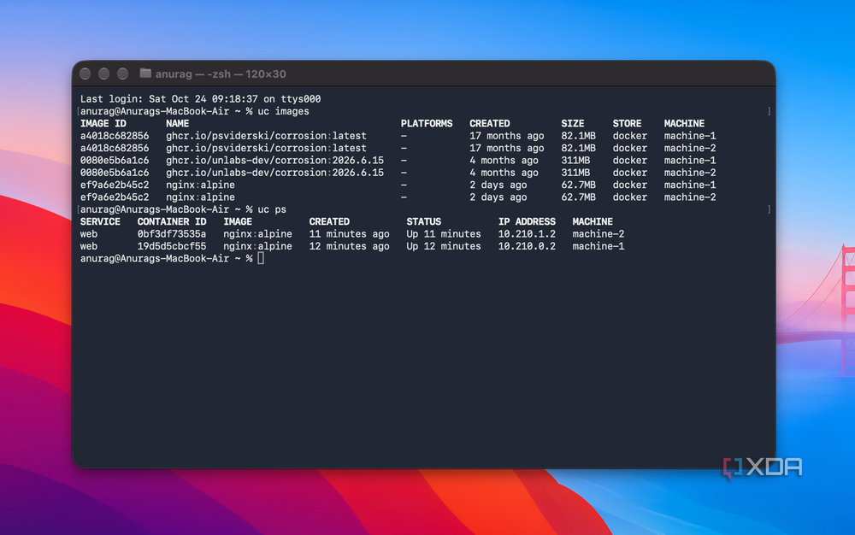Click the PLATFORMS column header

pyautogui.click(x=427, y=124)
